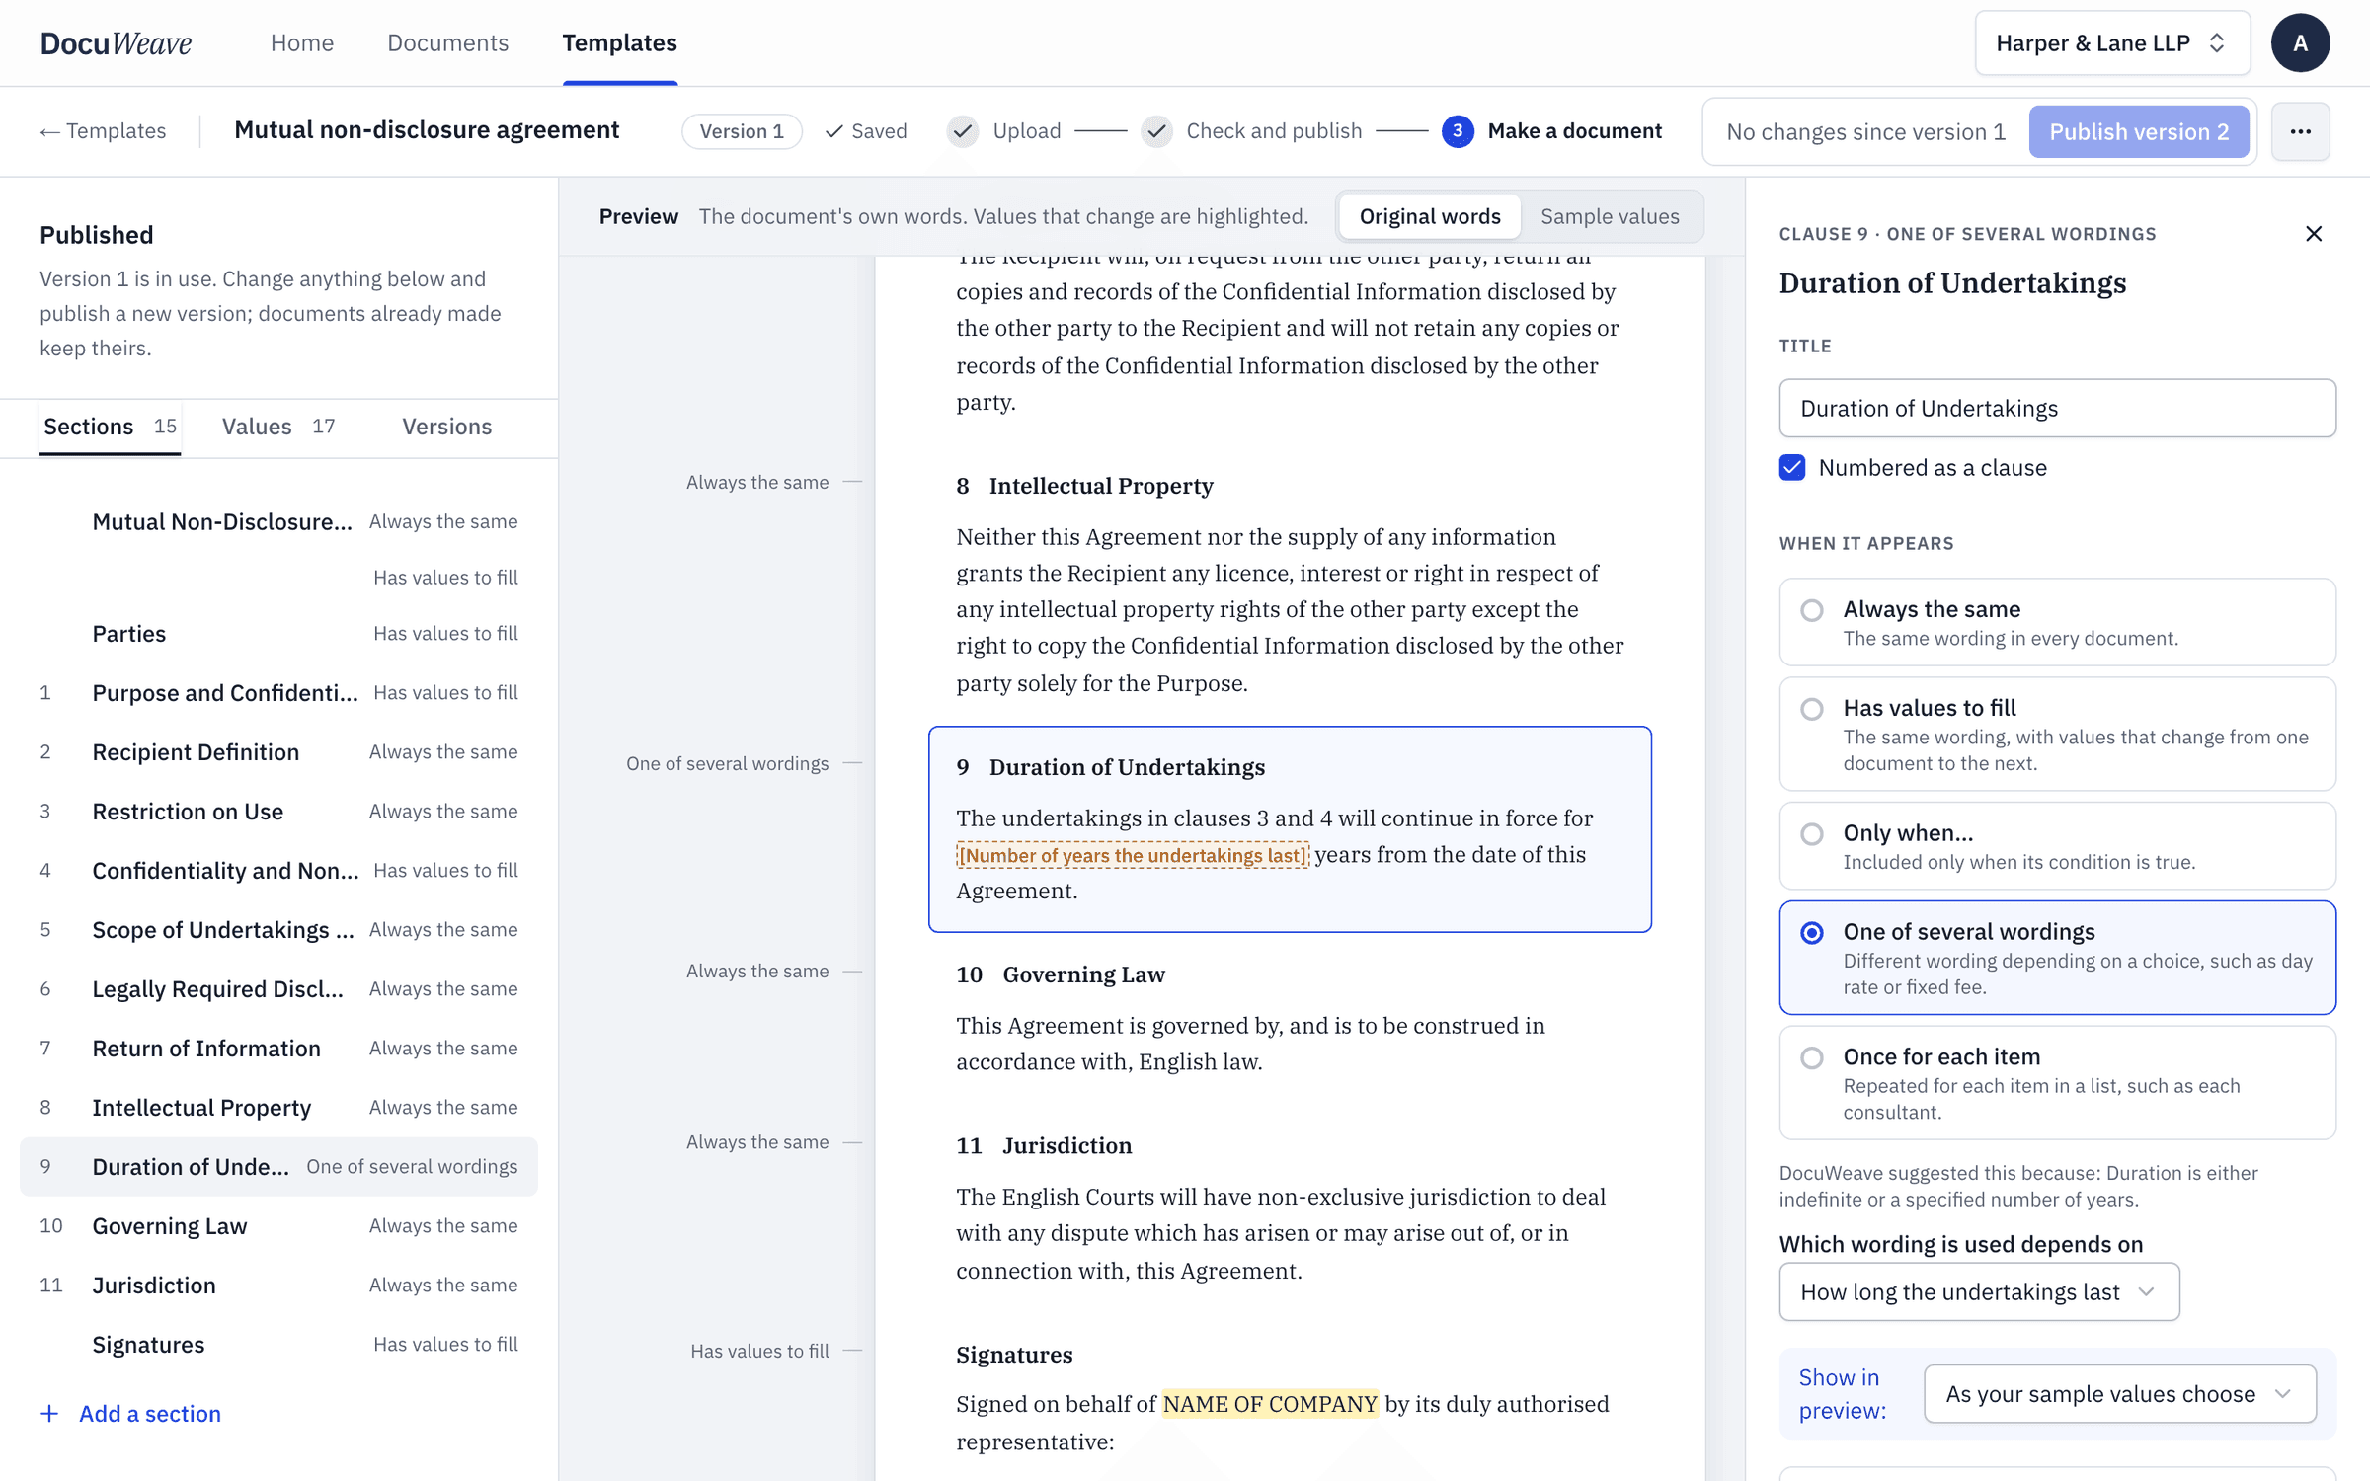
Task: Close the clause details panel
Action: point(2313,234)
